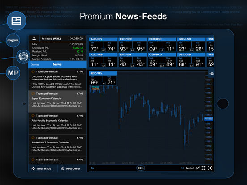Select the EUR/JPY rate tile header

[x=132, y=55]
